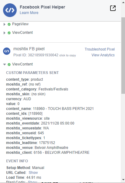Click the vertical scrollbar thumb

(123, 55)
